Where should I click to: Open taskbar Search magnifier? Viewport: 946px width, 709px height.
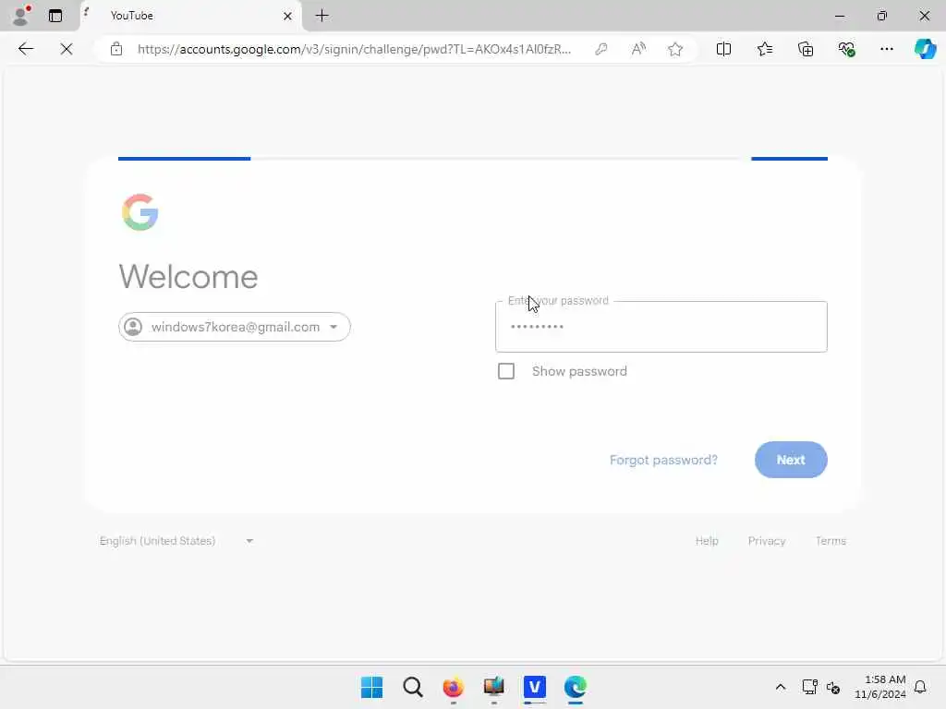pyautogui.click(x=413, y=687)
